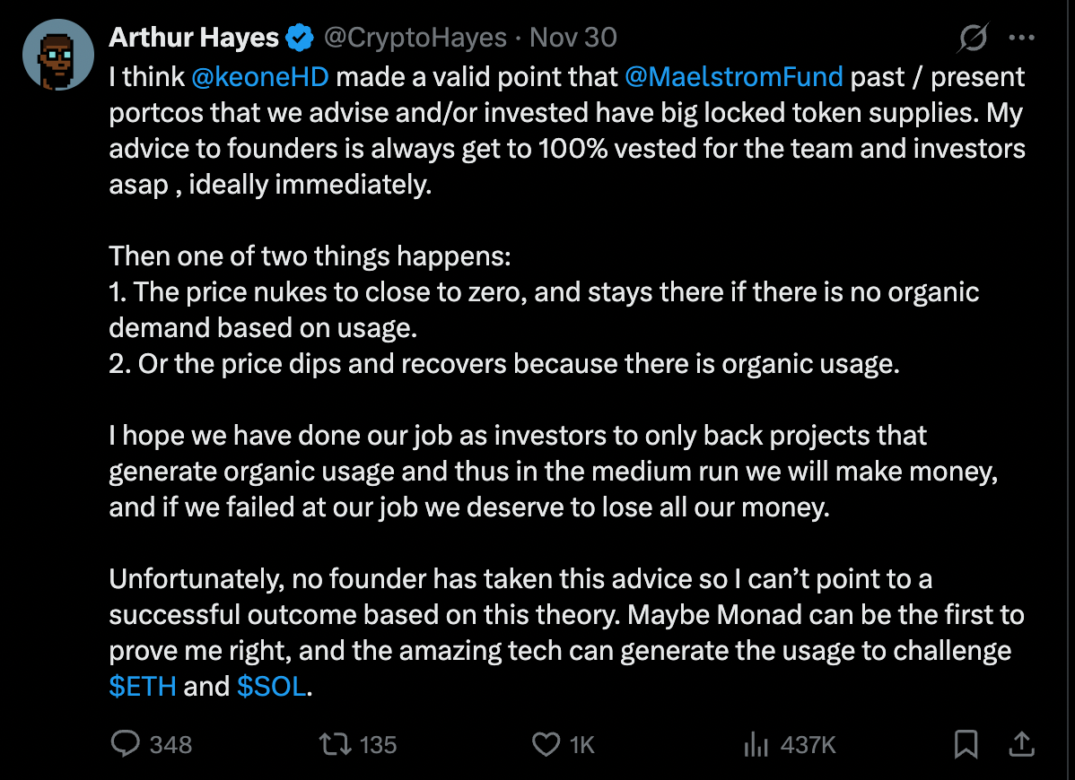This screenshot has width=1075, height=780.
Task: Like the tweet with the heart icon
Action: coord(546,743)
